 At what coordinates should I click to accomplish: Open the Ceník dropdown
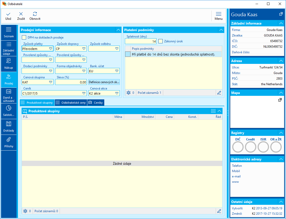click(84, 93)
